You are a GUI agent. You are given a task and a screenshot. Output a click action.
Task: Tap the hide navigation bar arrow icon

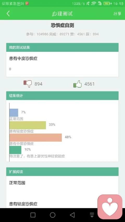point(92,215)
